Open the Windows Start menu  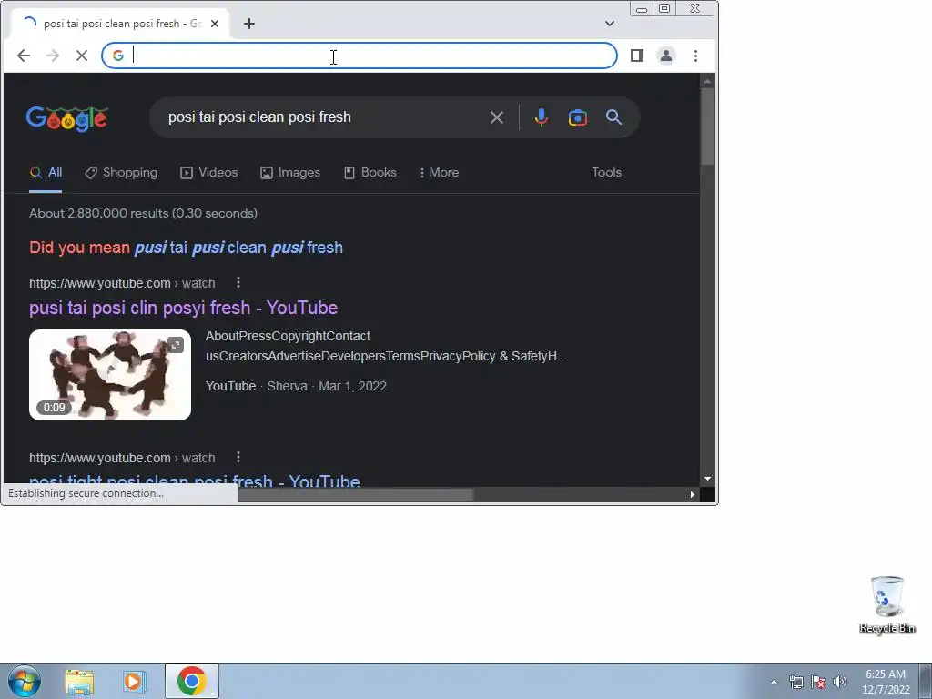pyautogui.click(x=25, y=681)
